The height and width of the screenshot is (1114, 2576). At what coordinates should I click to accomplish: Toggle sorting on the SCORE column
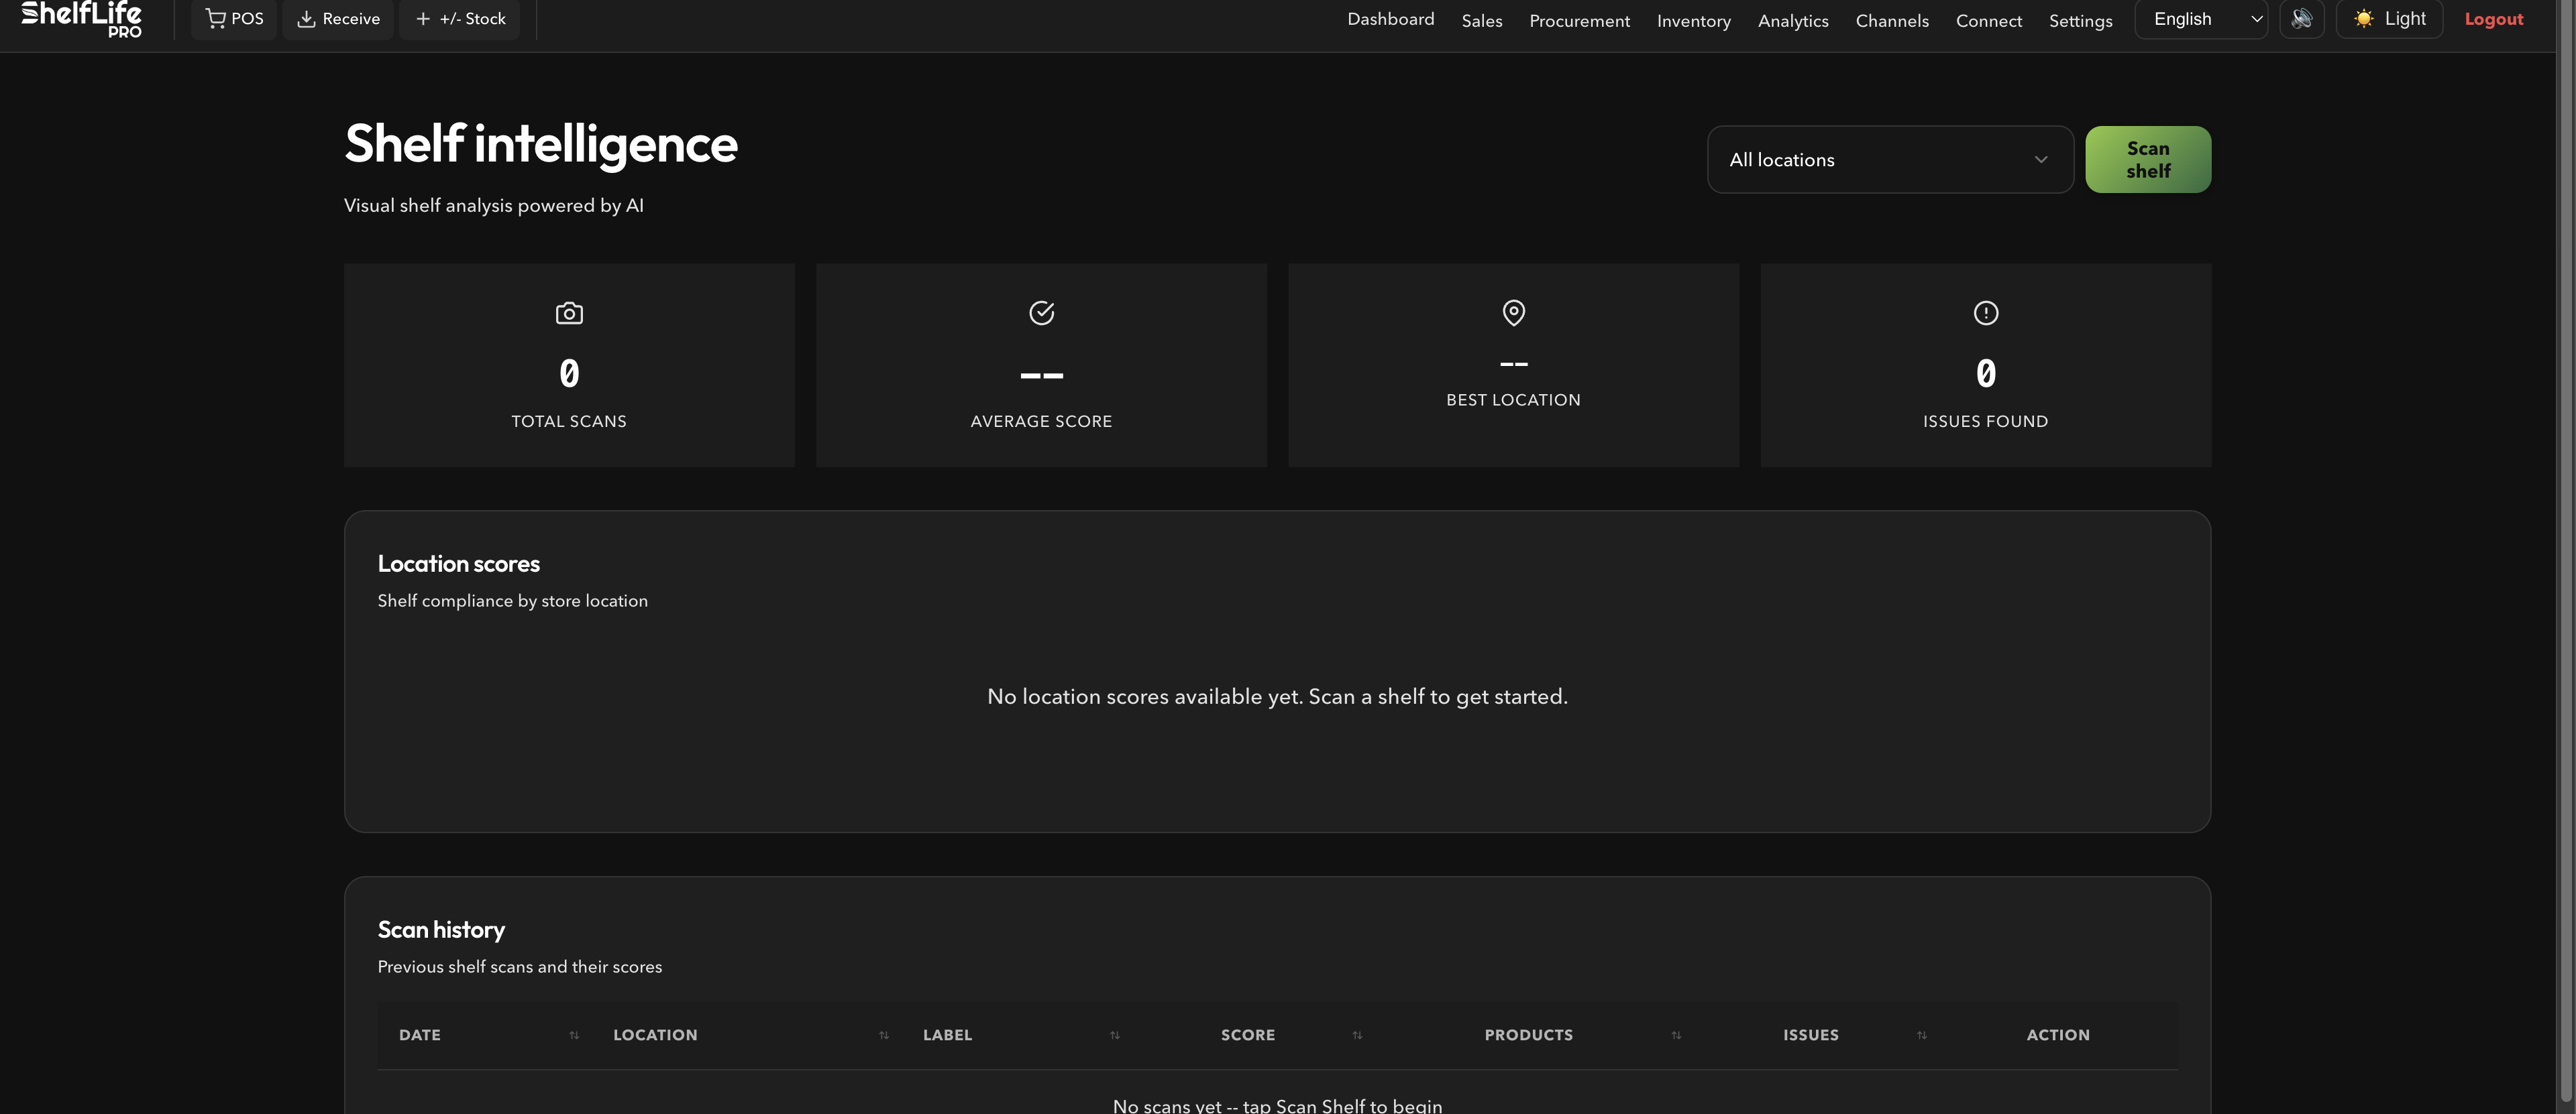pyautogui.click(x=1357, y=1036)
